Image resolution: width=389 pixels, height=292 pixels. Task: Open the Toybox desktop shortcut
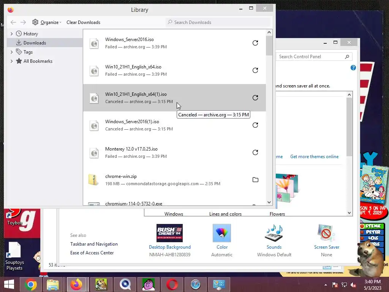click(x=15, y=218)
